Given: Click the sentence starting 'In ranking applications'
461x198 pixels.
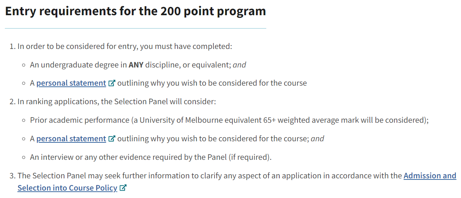Looking at the screenshot, I should pyautogui.click(x=117, y=102).
